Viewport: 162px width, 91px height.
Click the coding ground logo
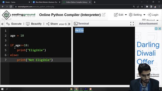[x=18, y=15]
